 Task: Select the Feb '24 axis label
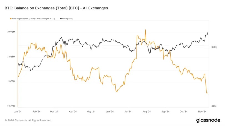point(36,112)
